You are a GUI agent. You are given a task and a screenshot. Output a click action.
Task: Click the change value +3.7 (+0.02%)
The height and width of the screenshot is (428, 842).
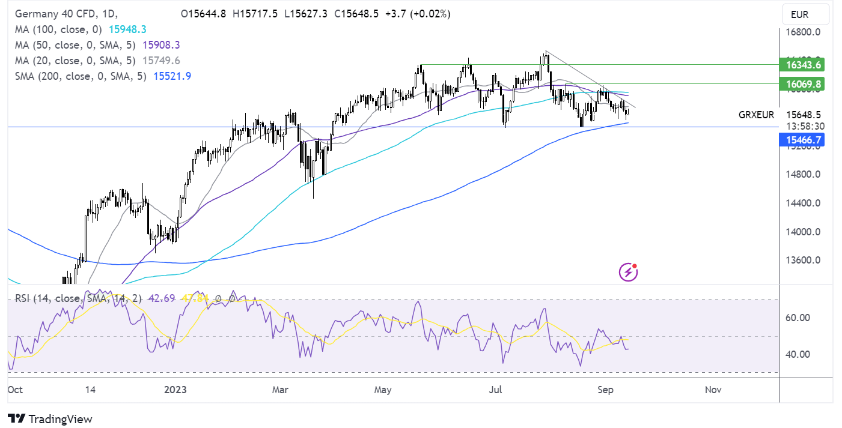click(416, 14)
